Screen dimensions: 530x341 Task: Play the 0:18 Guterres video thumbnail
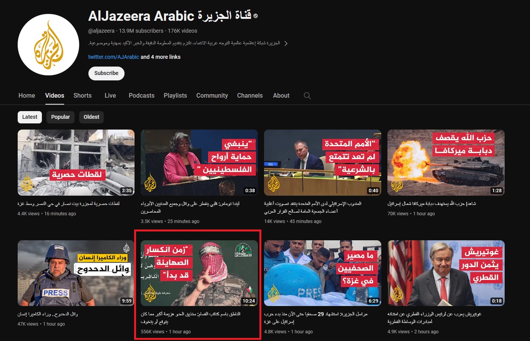coord(446,273)
